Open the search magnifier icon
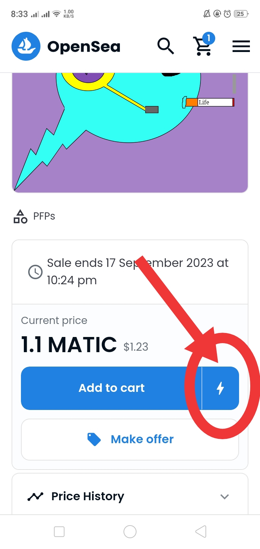Viewport: 260px width, 549px height. click(166, 47)
